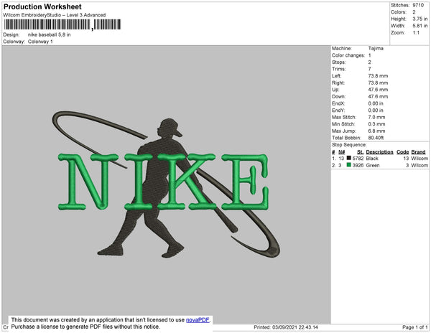Viewport: 431px width, 333px height.
Task: Click the 'Printed: 03/09/2021 22.43.14' footer
Action: coord(286,327)
